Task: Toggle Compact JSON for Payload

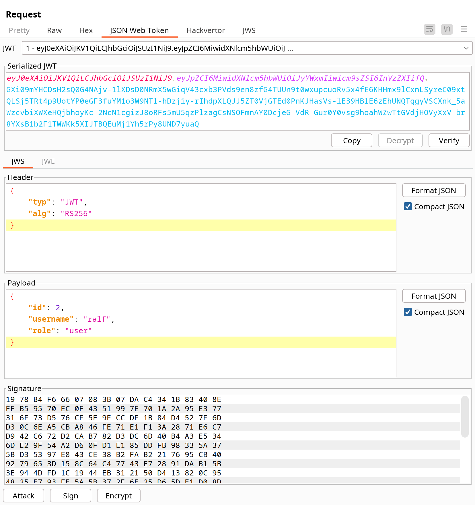Action: click(408, 312)
